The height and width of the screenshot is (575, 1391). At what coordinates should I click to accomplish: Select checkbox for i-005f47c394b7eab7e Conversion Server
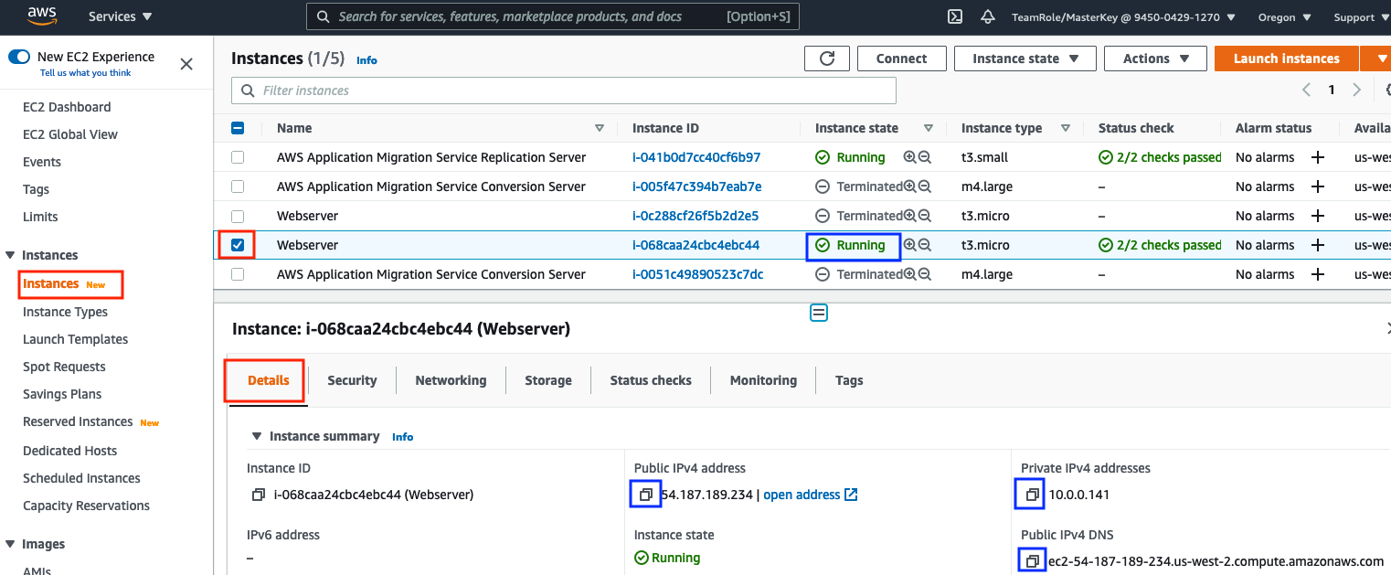(238, 186)
